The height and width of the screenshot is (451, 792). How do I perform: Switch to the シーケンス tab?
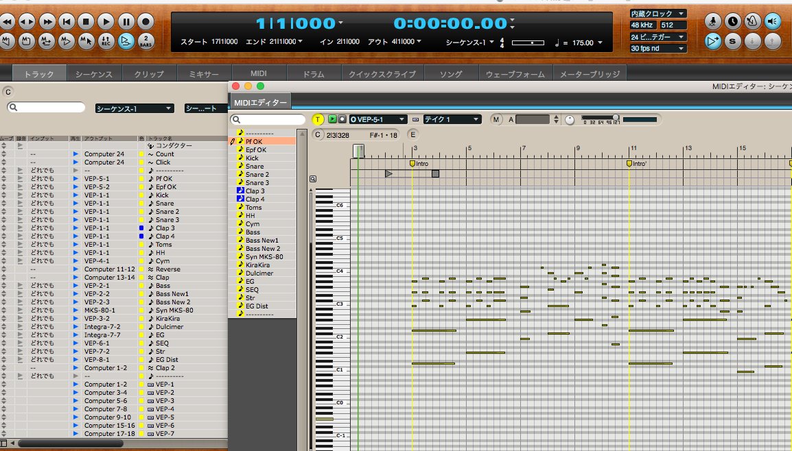click(x=93, y=73)
